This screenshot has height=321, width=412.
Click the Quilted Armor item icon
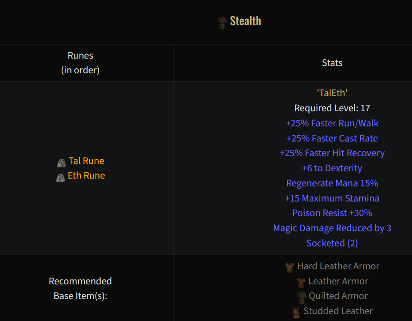[x=301, y=297]
